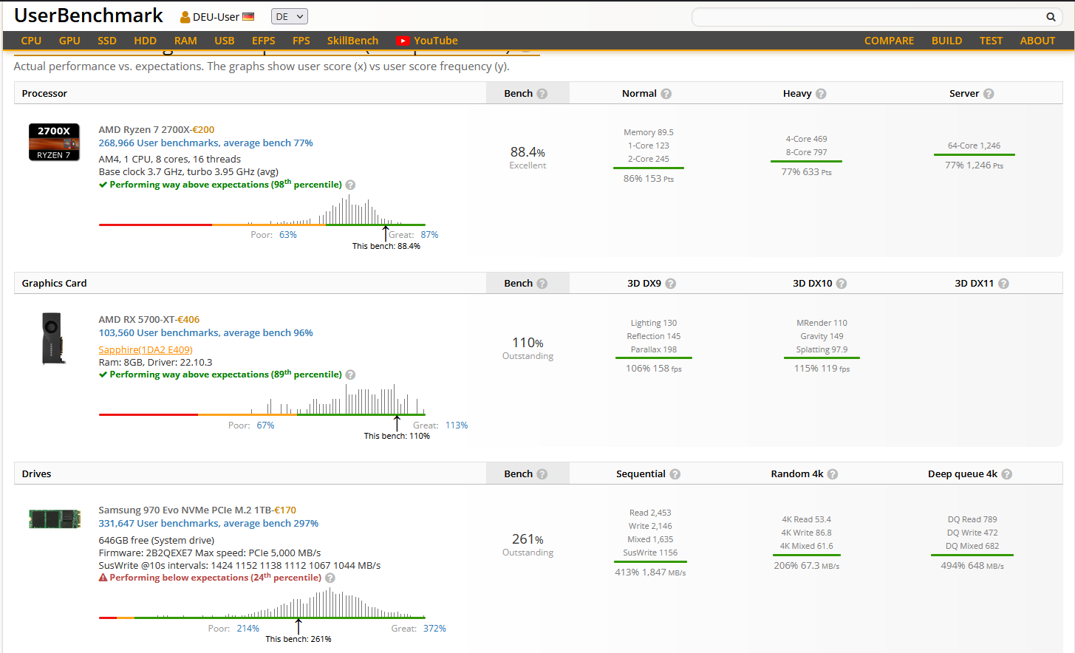This screenshot has width=1075, height=653.
Task: Open 331,647 User benchmarks link
Action: pyautogui.click(x=208, y=523)
